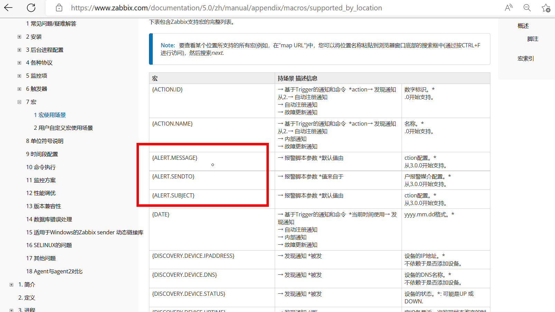Click the zoom out magnifier icon
This screenshot has width=555, height=312.
(527, 8)
